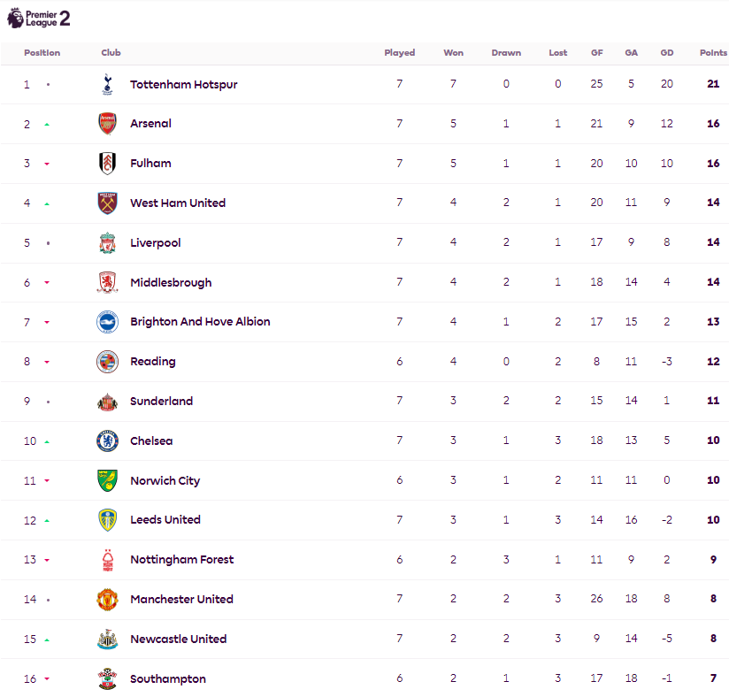Click the Newcastle United crest

pyautogui.click(x=107, y=639)
